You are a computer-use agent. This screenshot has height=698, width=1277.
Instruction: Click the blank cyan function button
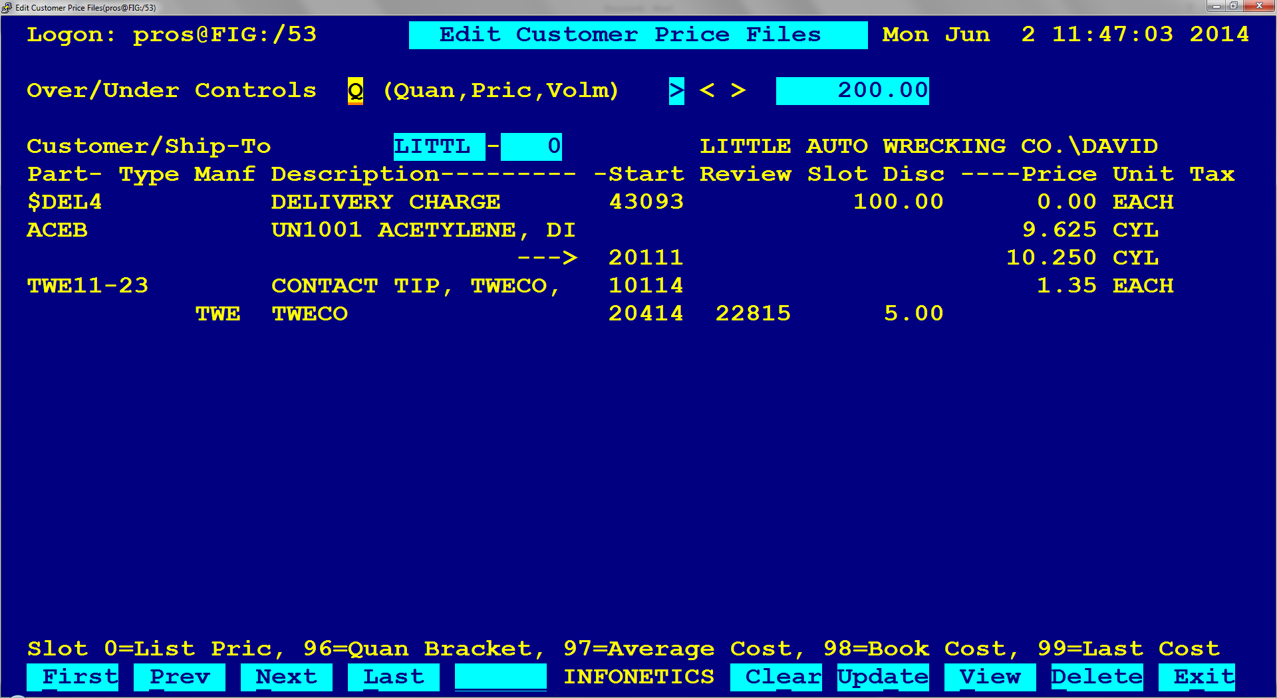501,677
